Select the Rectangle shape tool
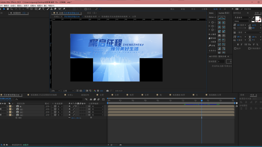Image resolution: width=262 pixels, height=147 pixels. pos(36,9)
